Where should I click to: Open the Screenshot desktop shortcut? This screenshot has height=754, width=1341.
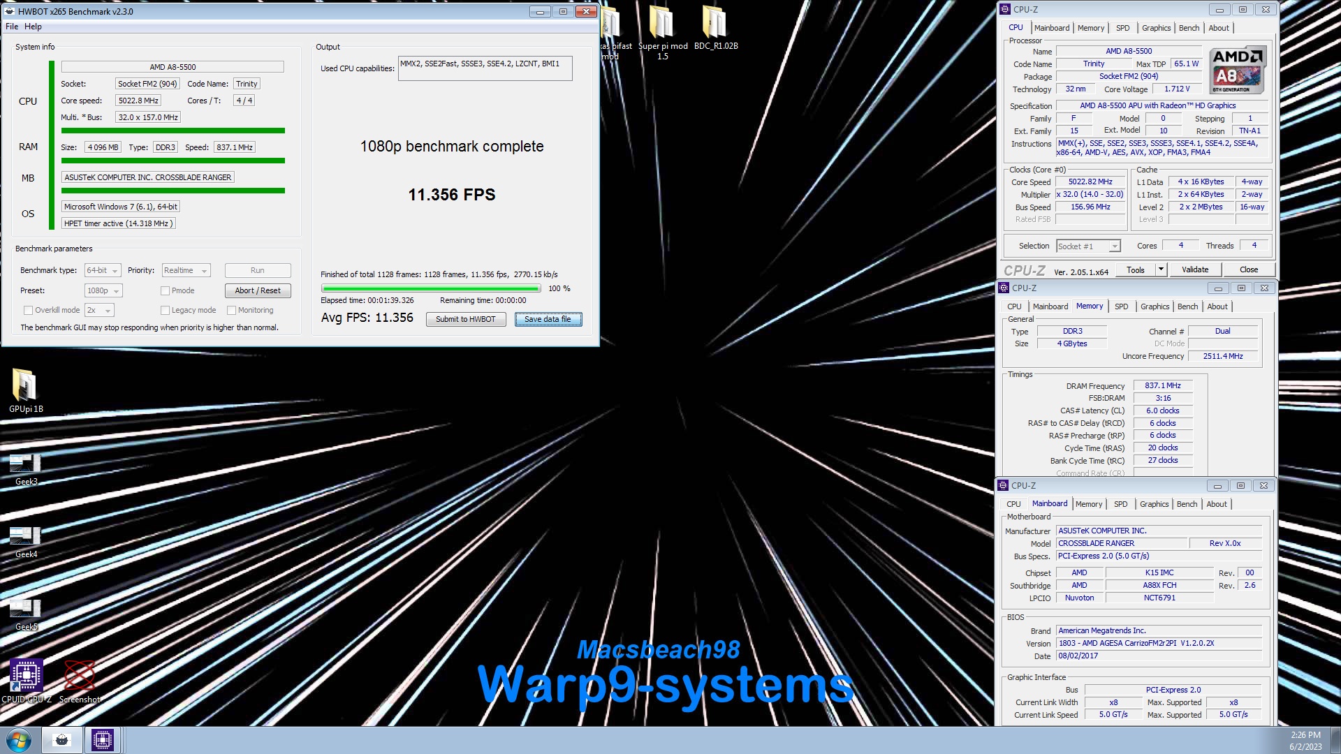(80, 681)
